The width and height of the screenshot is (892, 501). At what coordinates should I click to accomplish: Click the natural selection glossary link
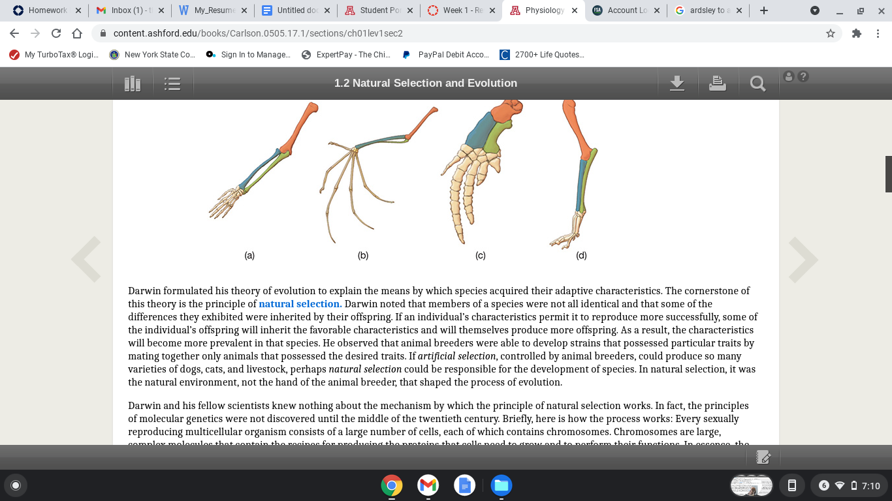click(300, 304)
